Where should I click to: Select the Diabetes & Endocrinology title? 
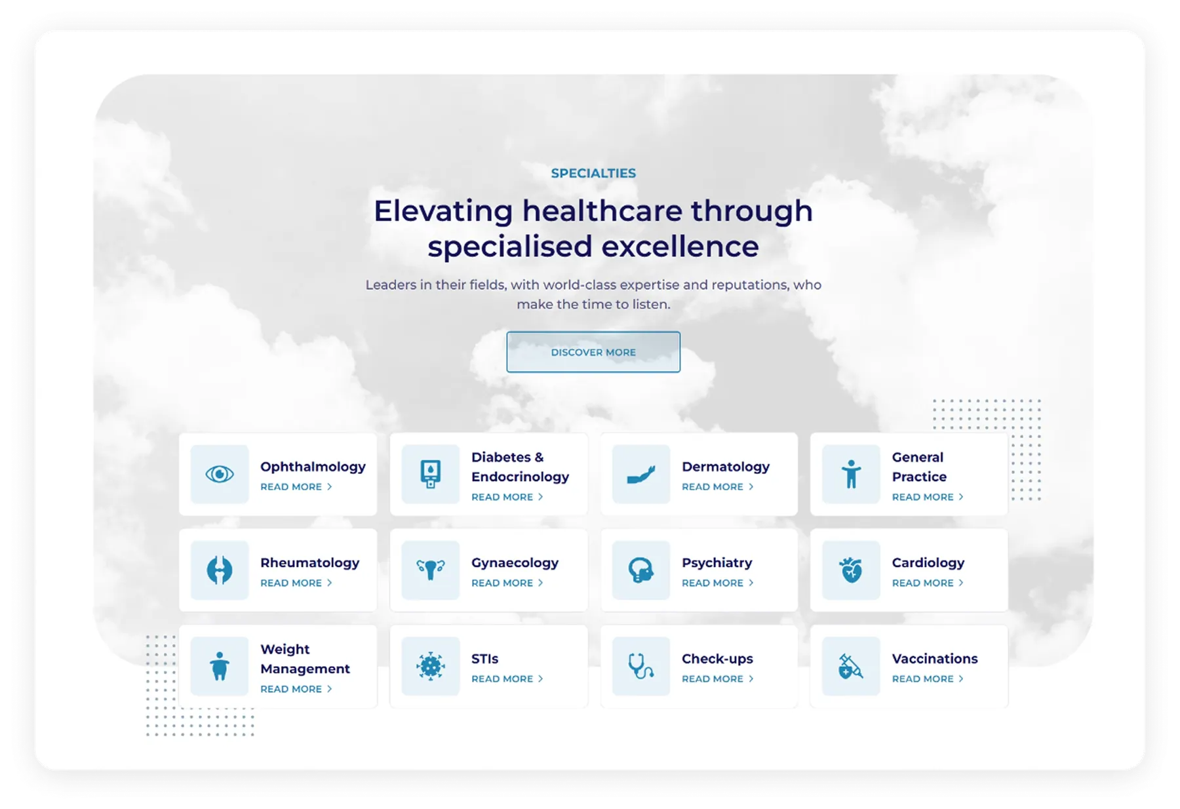pos(520,467)
